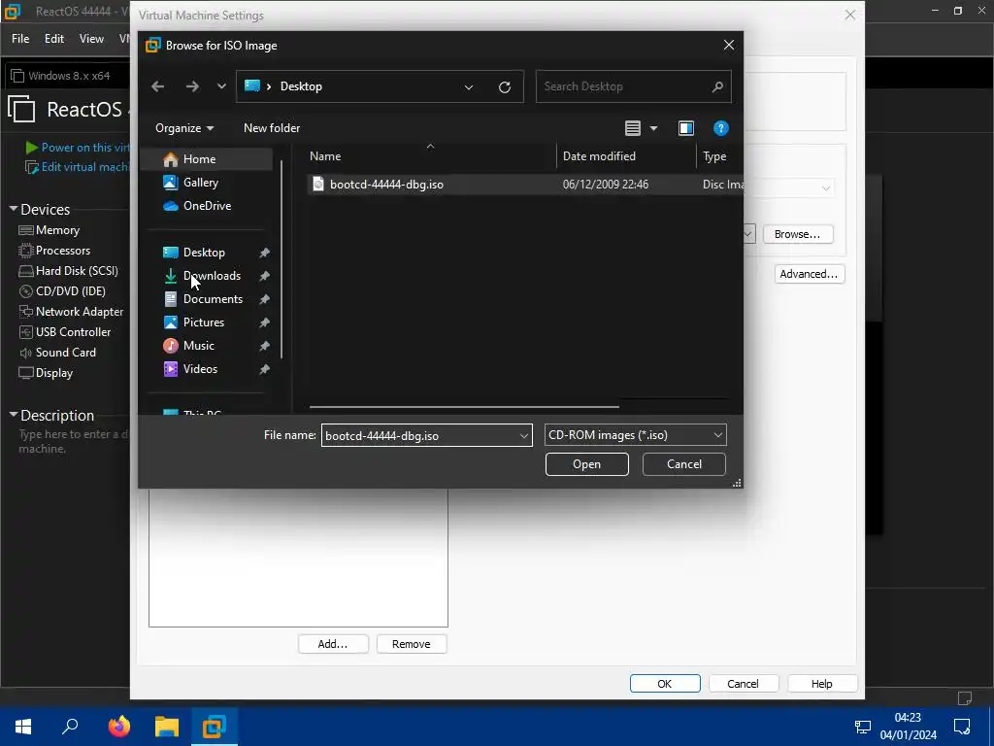Click the date 06/12/2009 22:46 cell
The image size is (994, 746).
click(606, 185)
